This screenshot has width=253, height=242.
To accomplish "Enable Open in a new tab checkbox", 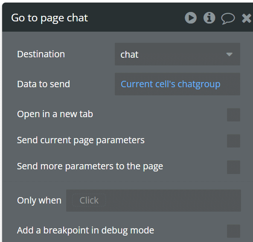I will tap(233, 115).
